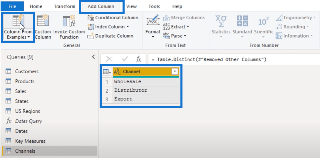Click the Statistics sigma icon
320x158 pixels.
(221, 21)
